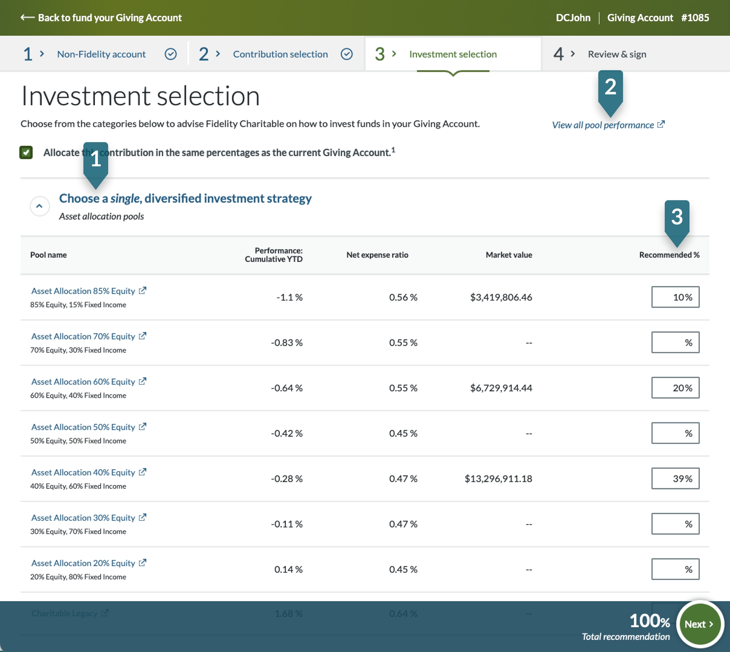
Task: Click external link icon beside Asset Allocation 70% Equity
Action: click(x=142, y=336)
